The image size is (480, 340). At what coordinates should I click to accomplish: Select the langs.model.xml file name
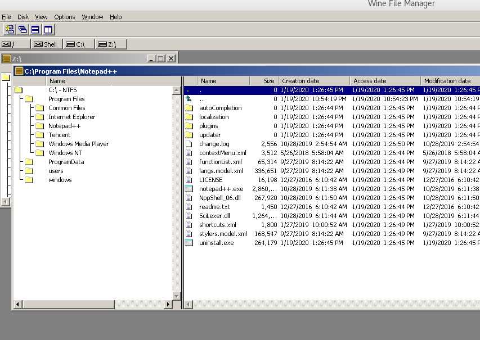coord(221,171)
